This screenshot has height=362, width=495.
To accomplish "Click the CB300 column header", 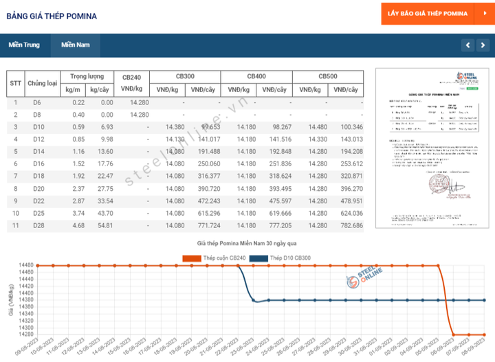I will [185, 77].
